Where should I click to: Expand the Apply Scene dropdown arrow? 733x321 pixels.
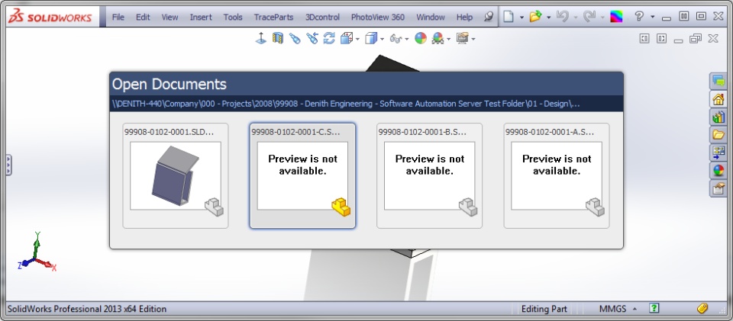coord(449,39)
